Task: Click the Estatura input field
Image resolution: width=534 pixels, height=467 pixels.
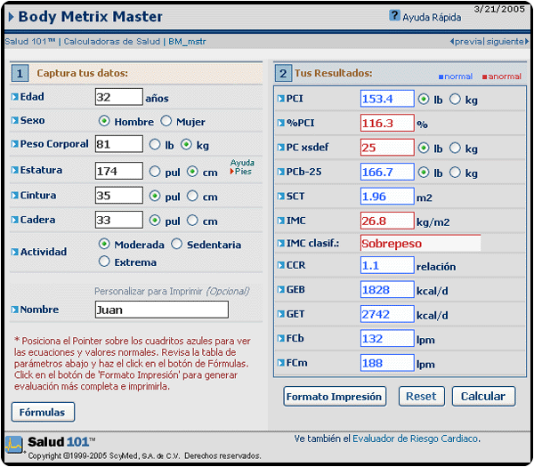Action: 119,171
